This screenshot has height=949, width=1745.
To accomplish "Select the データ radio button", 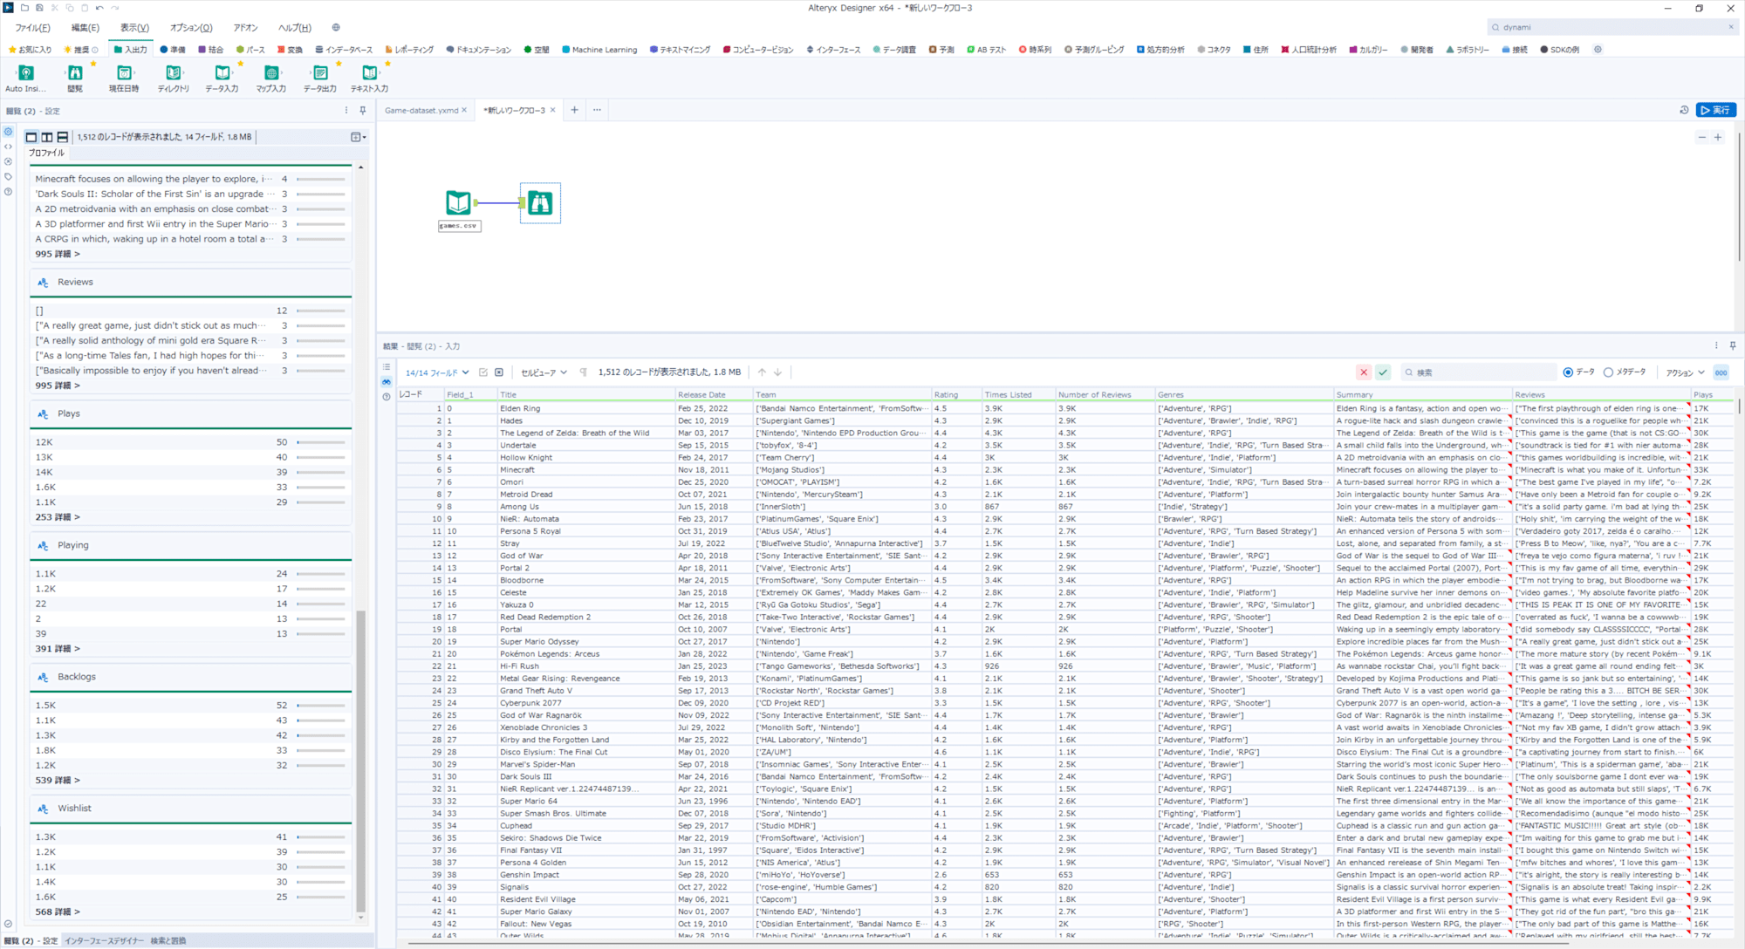I will tap(1568, 372).
